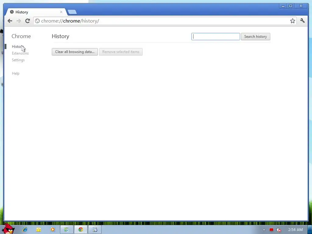The image size is (312, 234).
Task: Click Clear all browsing data button
Action: (75, 52)
